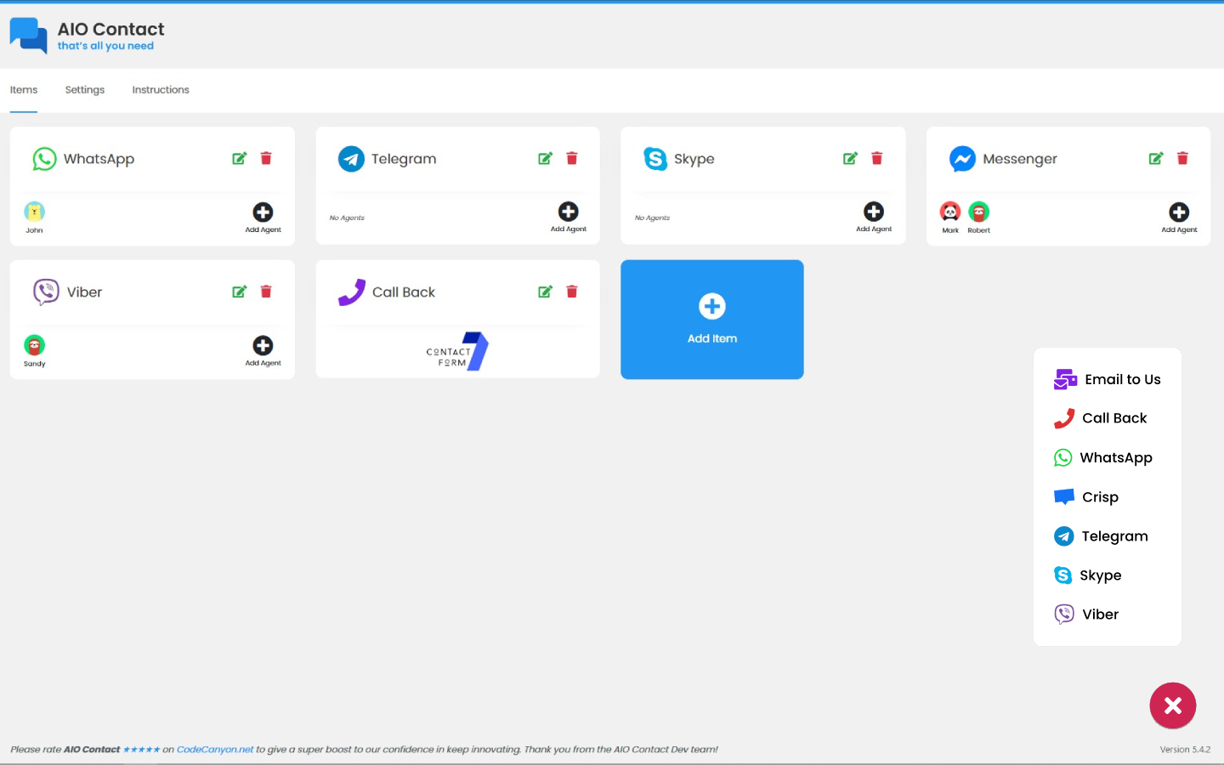Click the Telegram card logo icon

click(351, 159)
